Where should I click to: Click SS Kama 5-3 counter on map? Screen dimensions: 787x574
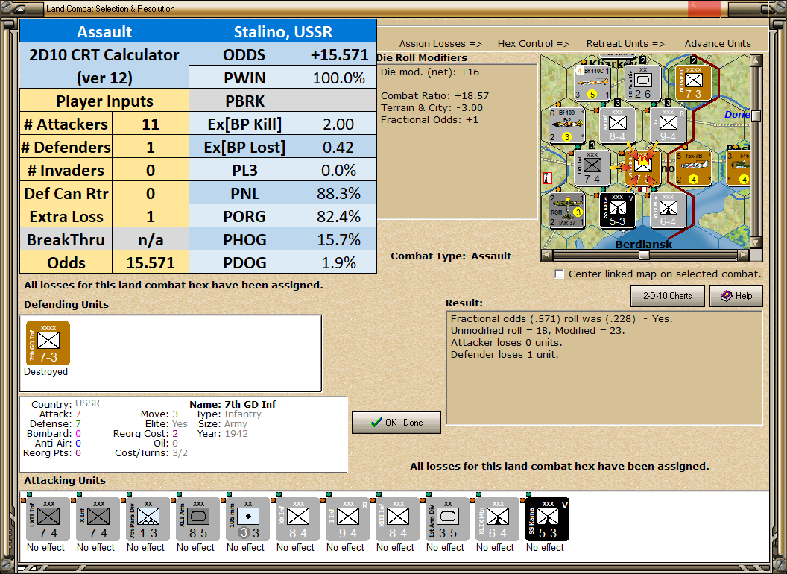(617, 210)
